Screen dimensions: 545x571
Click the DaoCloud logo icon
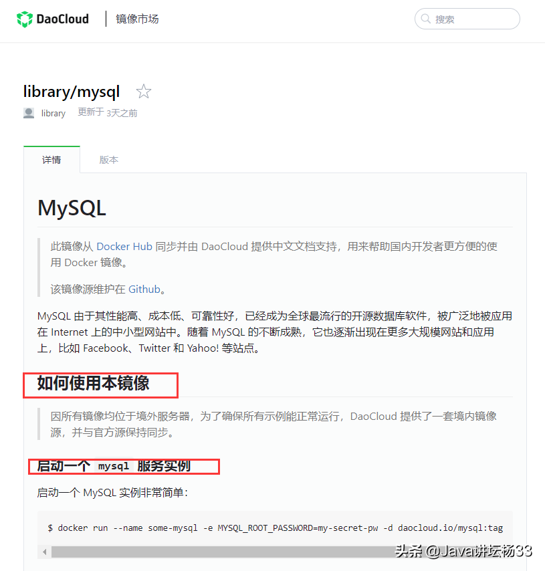[25, 19]
